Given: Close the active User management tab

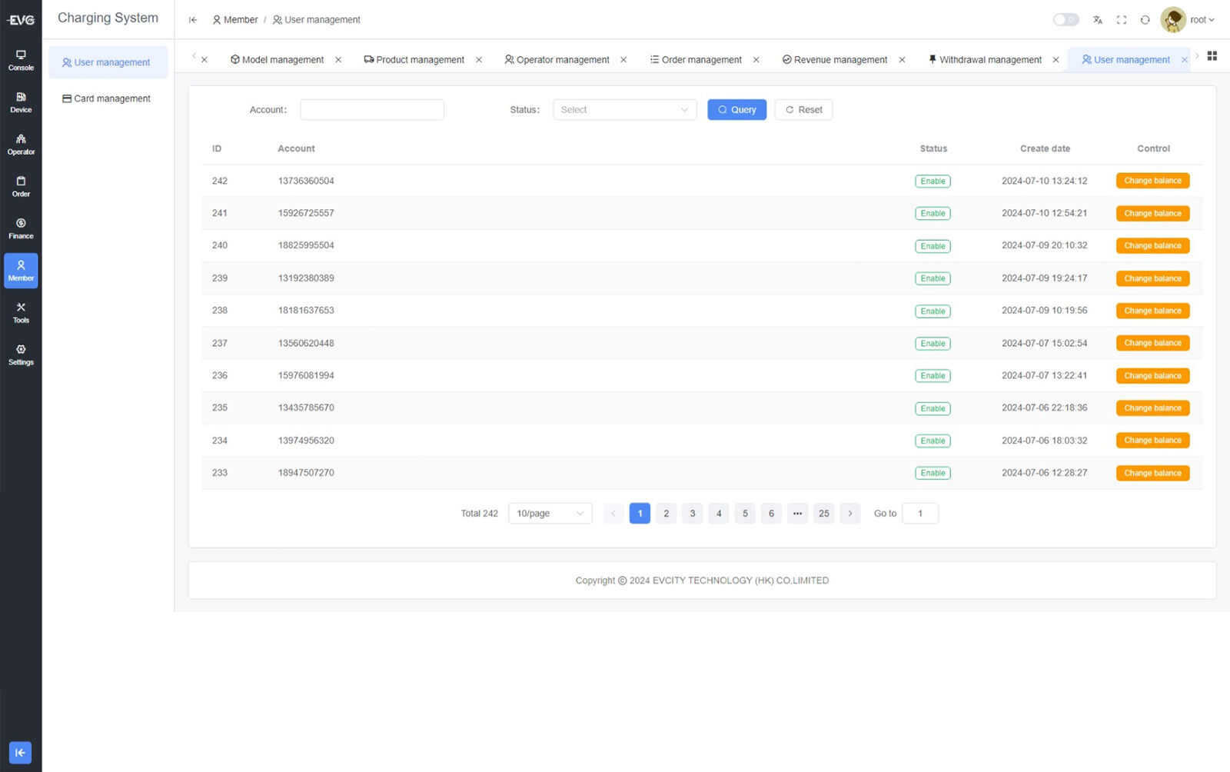Looking at the screenshot, I should 1184,60.
